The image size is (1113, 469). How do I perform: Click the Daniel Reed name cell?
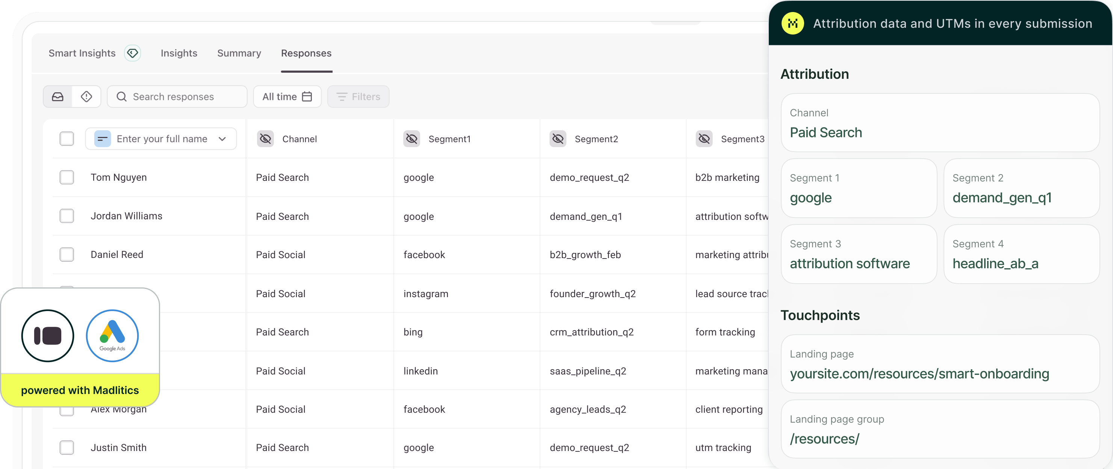tap(116, 254)
